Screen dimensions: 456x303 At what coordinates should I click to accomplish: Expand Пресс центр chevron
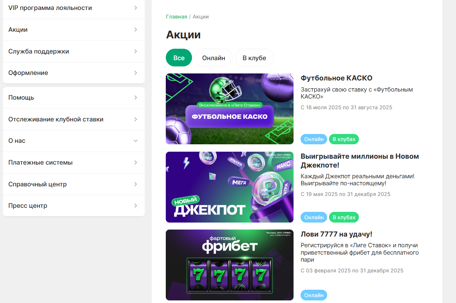(136, 206)
